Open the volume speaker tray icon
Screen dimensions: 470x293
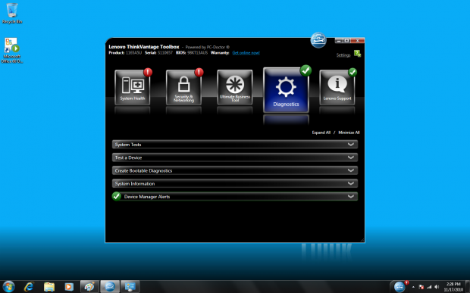[x=437, y=287]
